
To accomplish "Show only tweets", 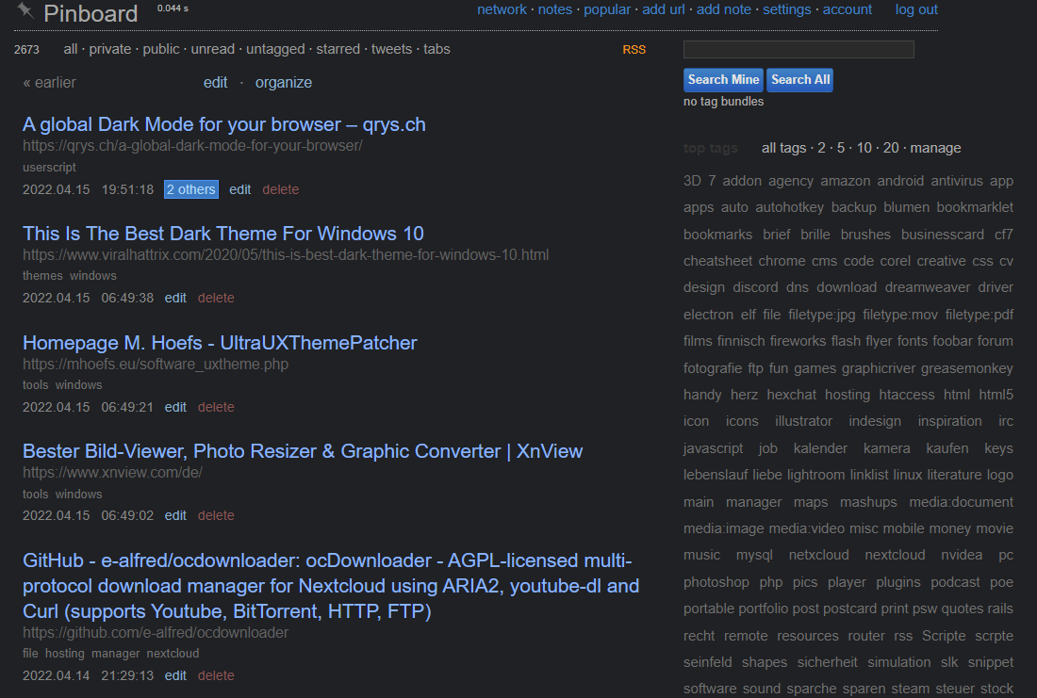I will pos(391,49).
